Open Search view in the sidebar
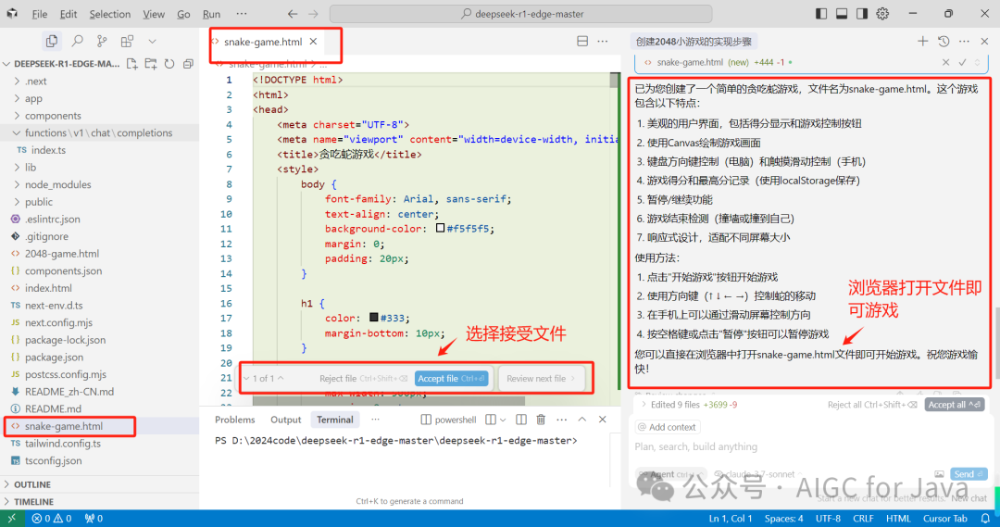 click(77, 42)
